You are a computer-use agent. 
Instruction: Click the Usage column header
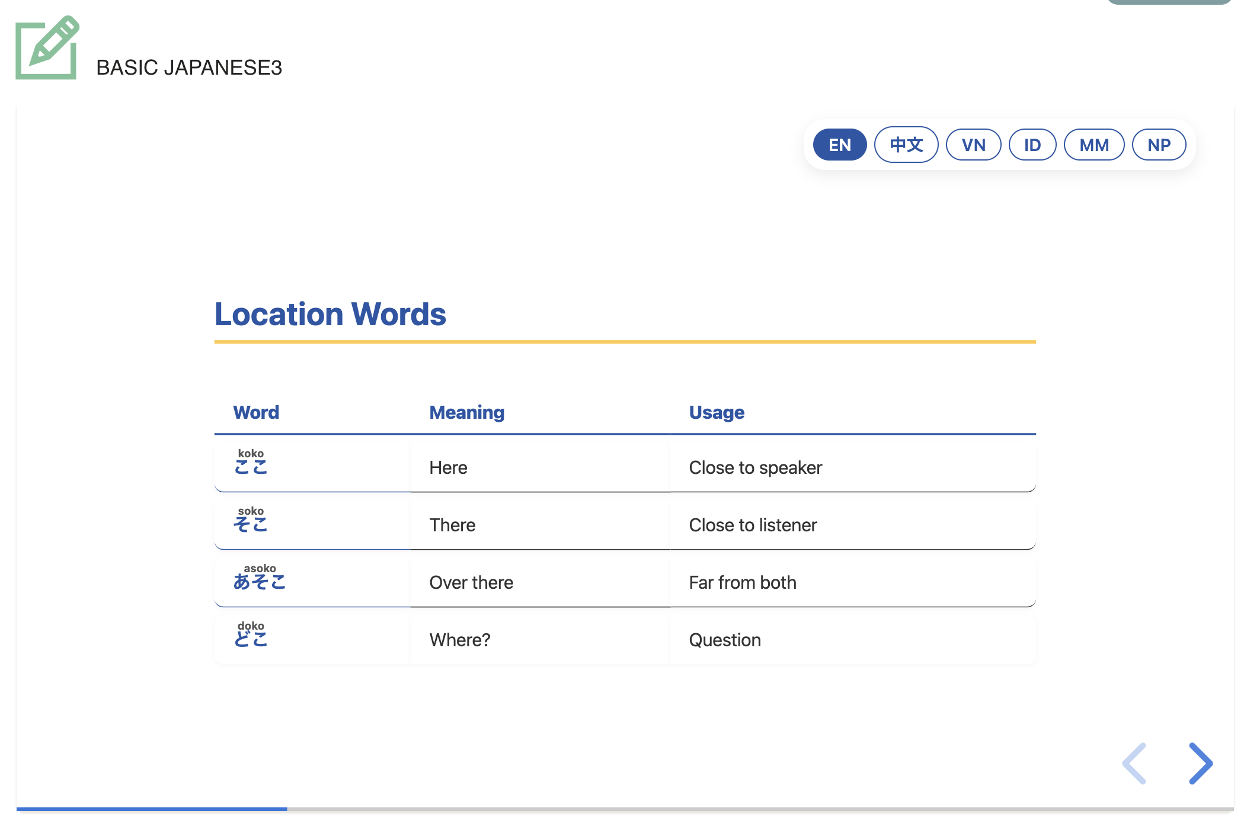click(716, 412)
